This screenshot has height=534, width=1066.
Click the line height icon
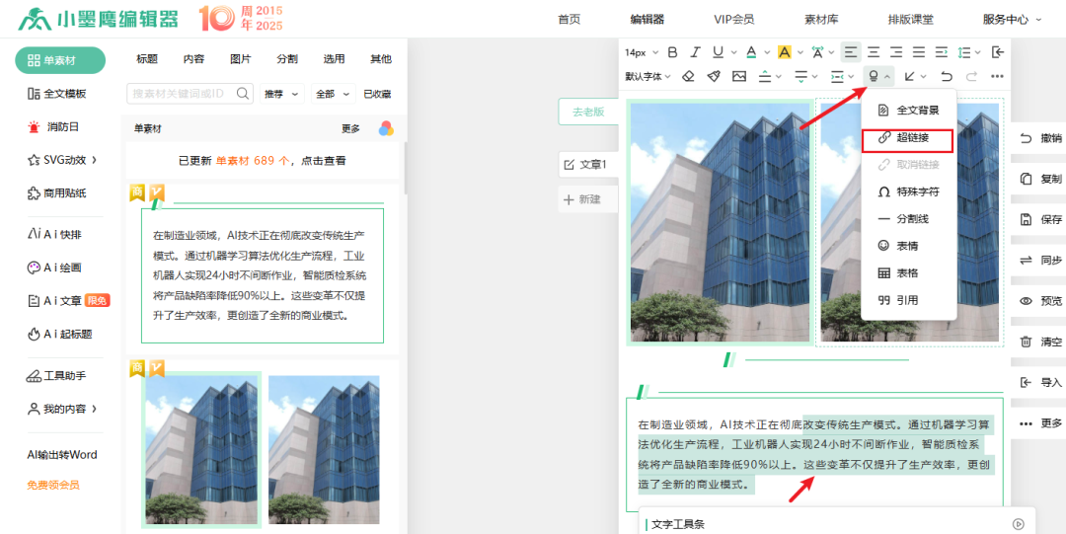click(964, 51)
